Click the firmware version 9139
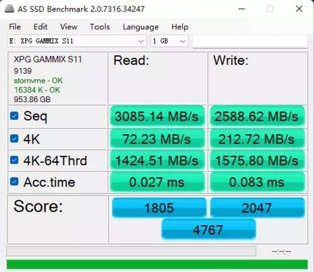The height and width of the screenshot is (272, 314). click(x=23, y=71)
